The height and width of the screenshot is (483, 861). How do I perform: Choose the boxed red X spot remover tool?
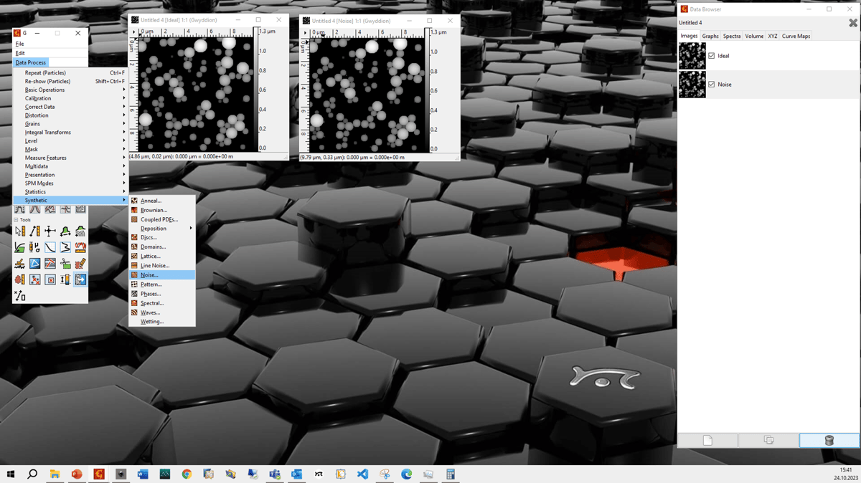click(x=50, y=279)
